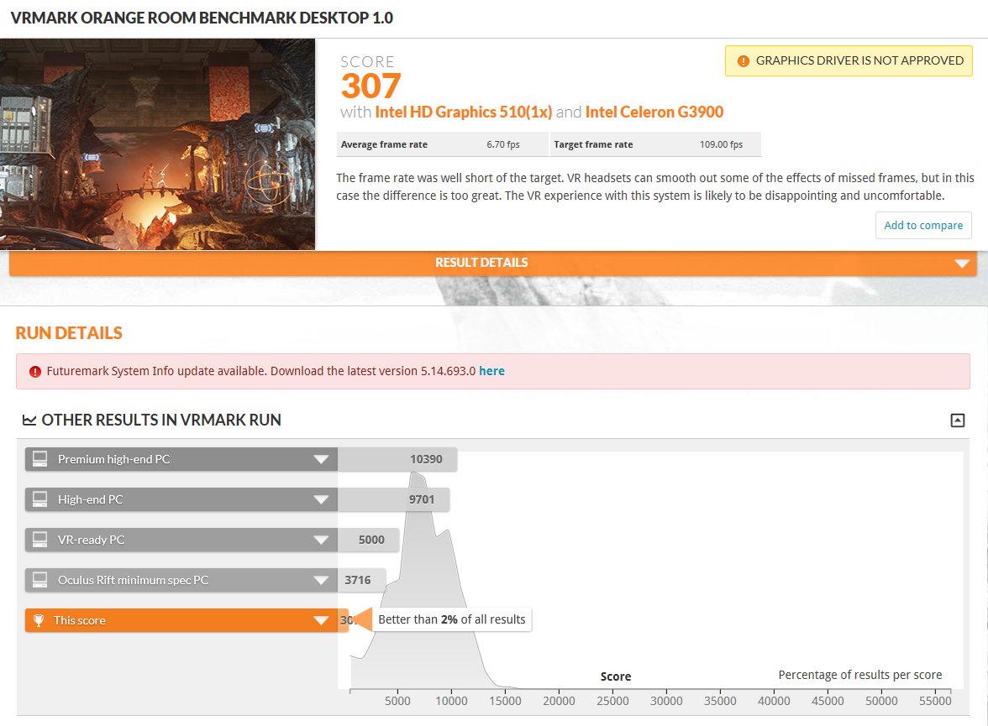The image size is (988, 726).
Task: Click the 10390 score bar value
Action: (x=426, y=459)
